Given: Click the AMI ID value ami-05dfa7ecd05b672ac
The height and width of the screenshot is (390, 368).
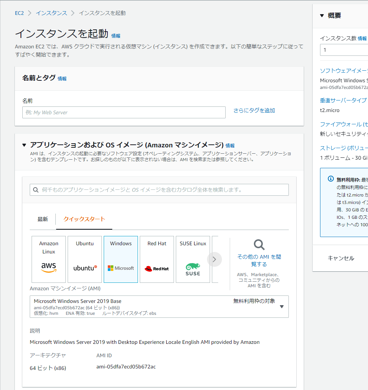Looking at the screenshot, I should point(126,367).
